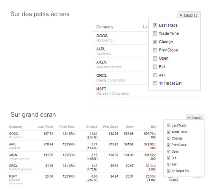The height and width of the screenshot is (189, 211).
Task: Click open value 194.99
Action: (129, 155)
